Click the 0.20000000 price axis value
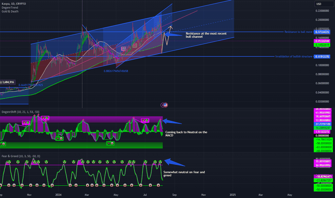Viewport: 335px width, 198px height. coord(322,20)
